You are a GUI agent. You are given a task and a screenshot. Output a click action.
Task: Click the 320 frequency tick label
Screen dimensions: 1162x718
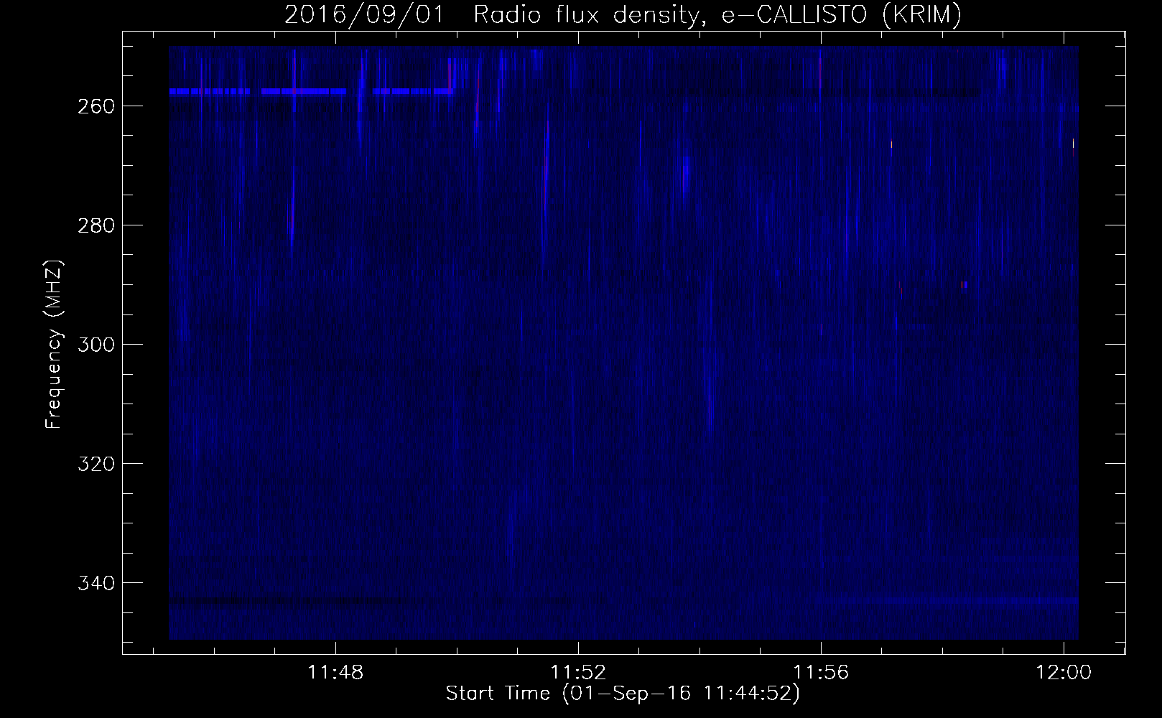click(x=95, y=464)
